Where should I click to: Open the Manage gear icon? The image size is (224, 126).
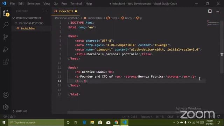coord(6,107)
